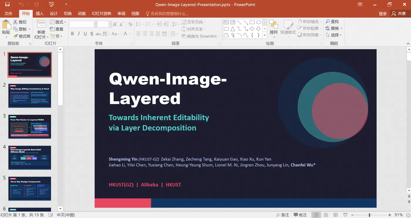Open the Character Spacing (AV) menu

pyautogui.click(x=106, y=34)
